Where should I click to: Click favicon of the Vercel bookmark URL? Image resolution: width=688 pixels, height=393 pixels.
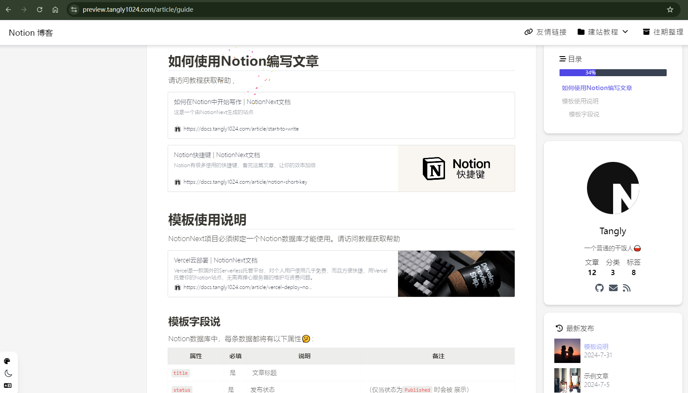[178, 287]
